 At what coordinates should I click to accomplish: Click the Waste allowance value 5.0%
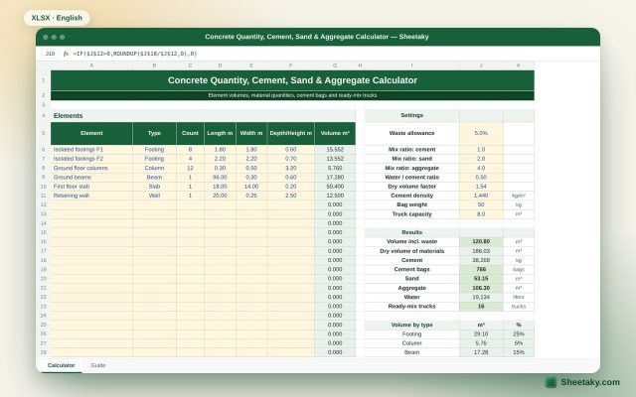(x=481, y=133)
